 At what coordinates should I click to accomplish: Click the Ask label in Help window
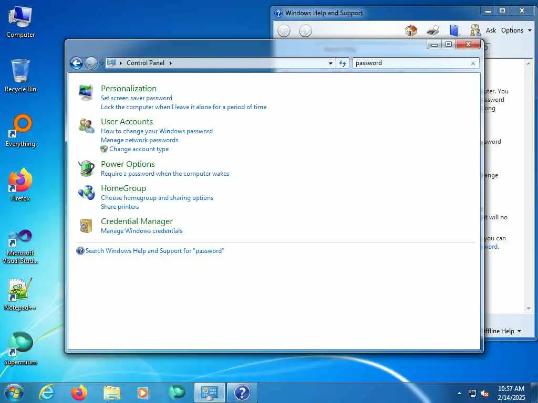[491, 30]
